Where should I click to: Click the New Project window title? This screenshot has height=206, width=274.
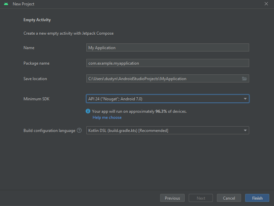(24, 4)
